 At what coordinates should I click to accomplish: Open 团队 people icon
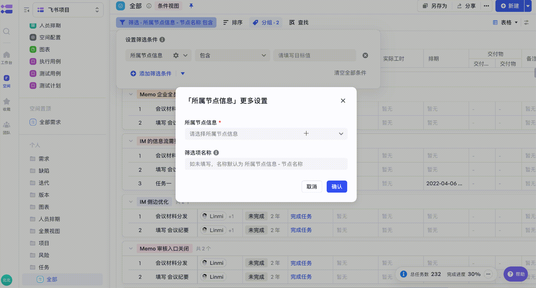click(7, 128)
